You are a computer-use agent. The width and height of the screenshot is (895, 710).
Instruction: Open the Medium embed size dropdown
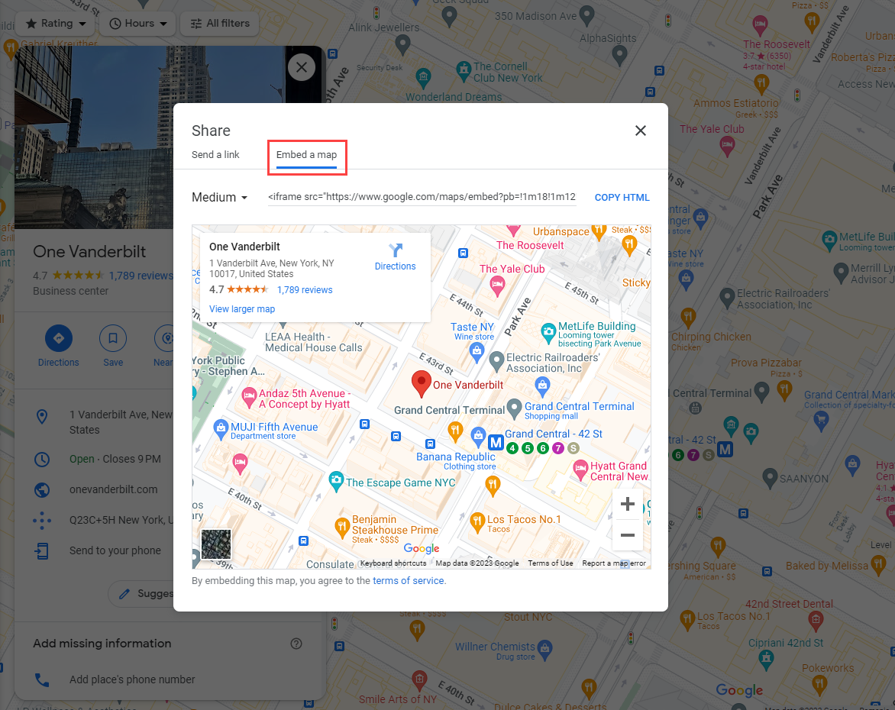[x=219, y=197]
